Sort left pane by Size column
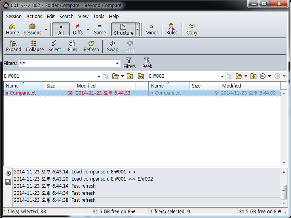Image resolution: width=291 pixels, height=218 pixels. coord(59,86)
